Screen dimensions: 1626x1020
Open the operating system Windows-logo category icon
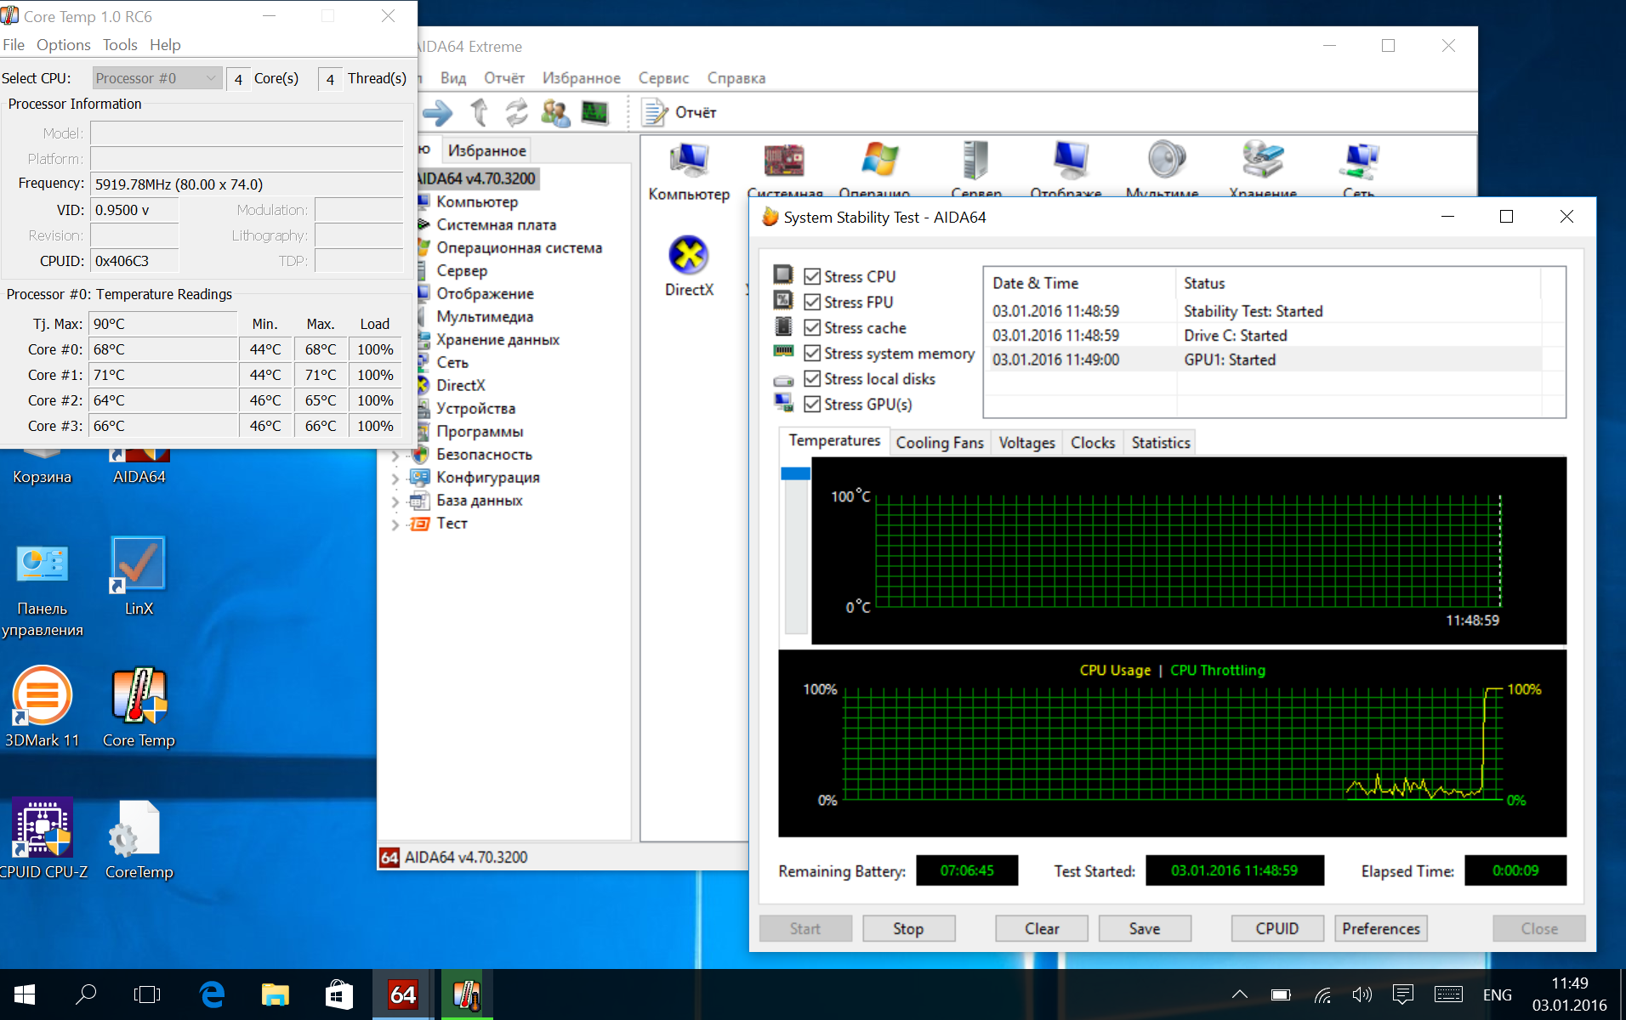pos(879,160)
